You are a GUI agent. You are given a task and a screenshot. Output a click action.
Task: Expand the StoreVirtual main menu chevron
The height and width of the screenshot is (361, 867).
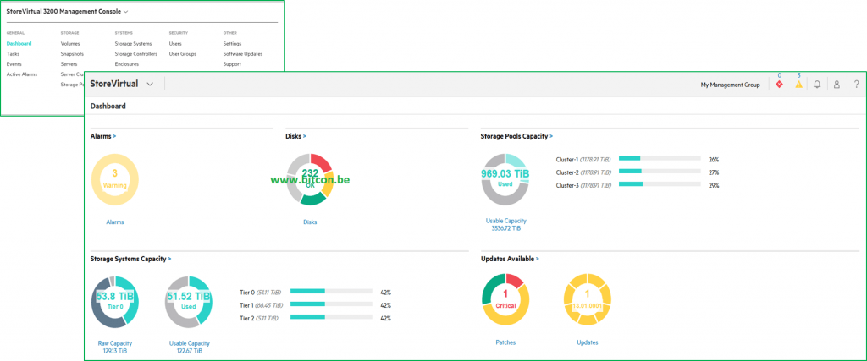[150, 85]
